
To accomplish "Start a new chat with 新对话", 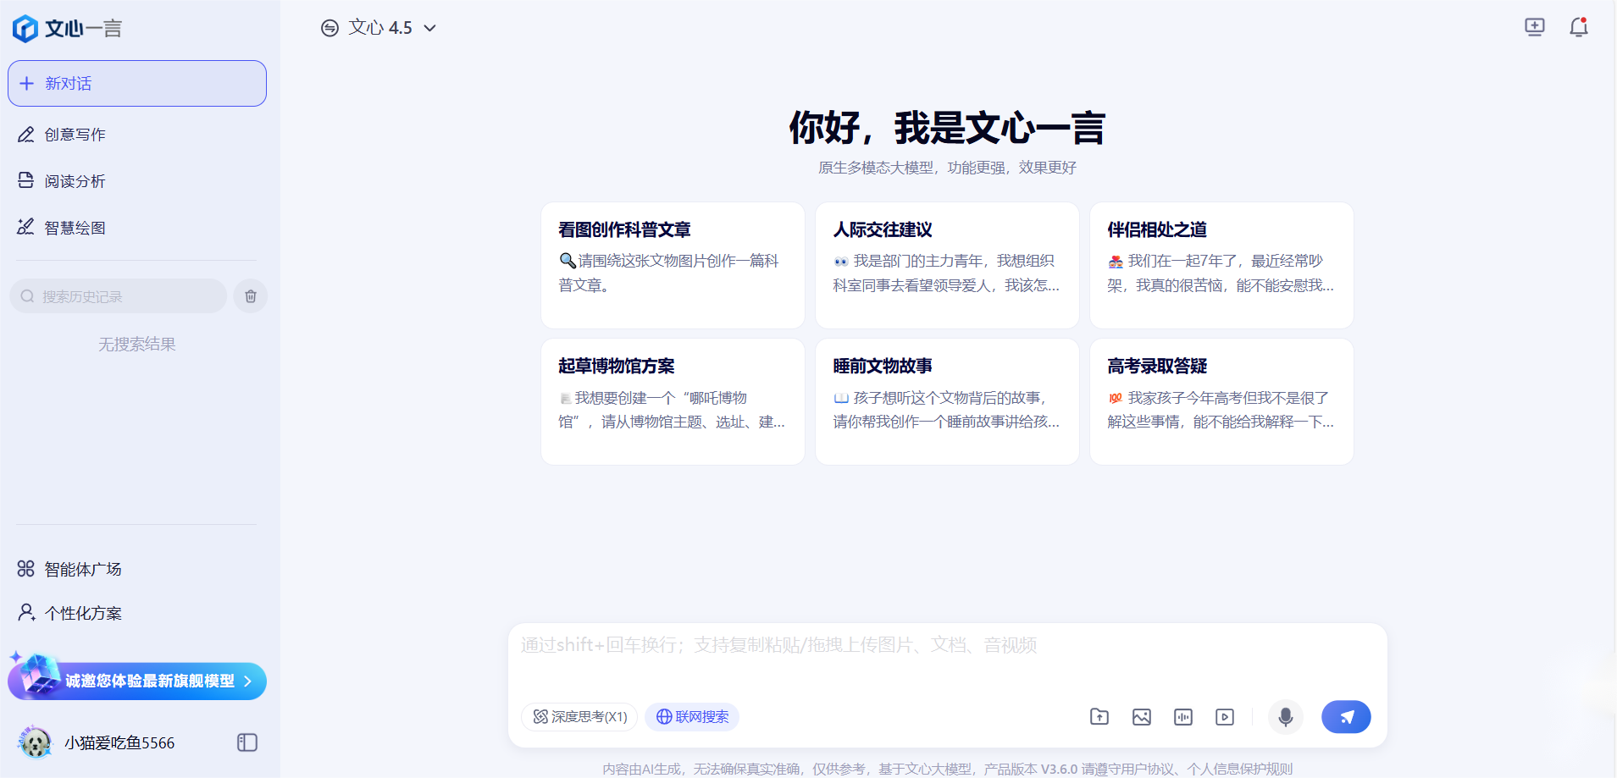I will [137, 83].
